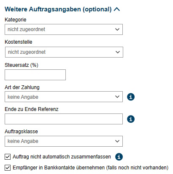Focus the Ende zu Ende Referenz field
The width and height of the screenshot is (173, 174).
tap(64, 119)
